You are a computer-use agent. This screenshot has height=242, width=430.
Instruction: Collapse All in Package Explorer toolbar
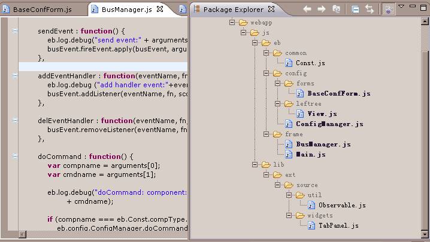pyautogui.click(x=355, y=10)
